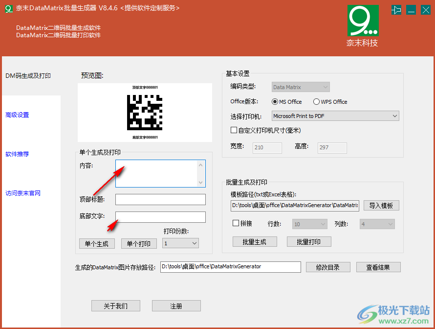
Task: Click the DataMatrix code preview image
Action: pos(145,113)
